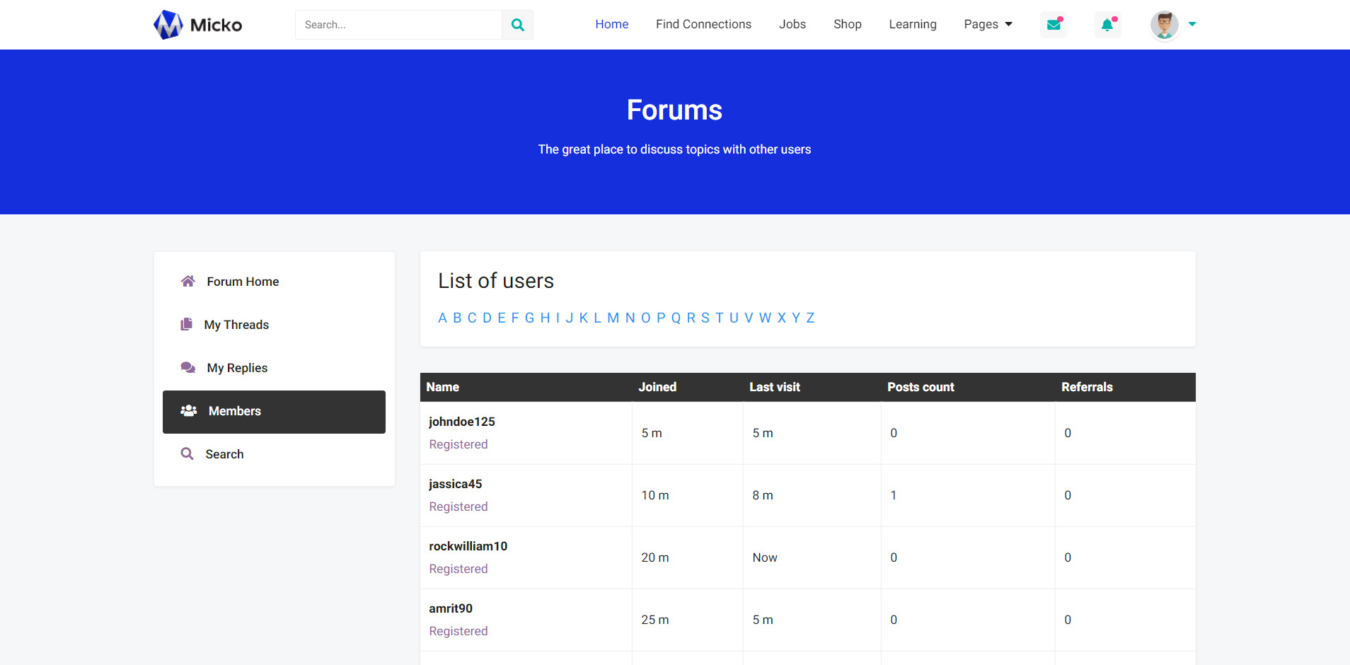View rockwilliam10 member profile

click(x=468, y=546)
